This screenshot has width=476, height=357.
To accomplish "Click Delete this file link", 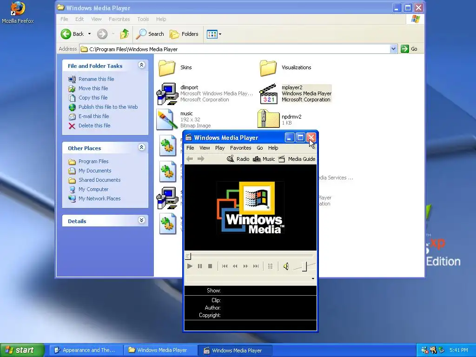I will tap(94, 126).
